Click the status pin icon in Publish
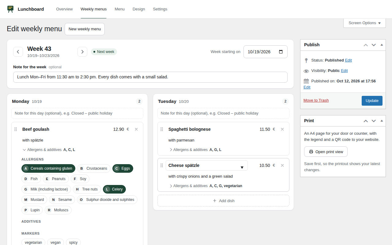The image size is (392, 245). coord(306,60)
